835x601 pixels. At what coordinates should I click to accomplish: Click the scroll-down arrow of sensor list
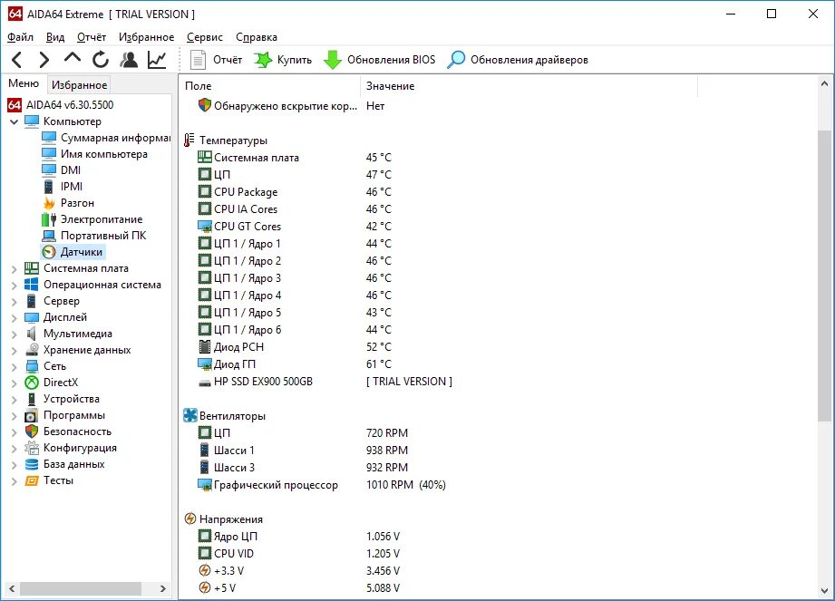point(824,590)
